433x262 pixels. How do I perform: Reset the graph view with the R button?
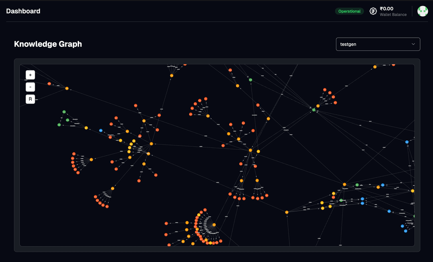(30, 99)
